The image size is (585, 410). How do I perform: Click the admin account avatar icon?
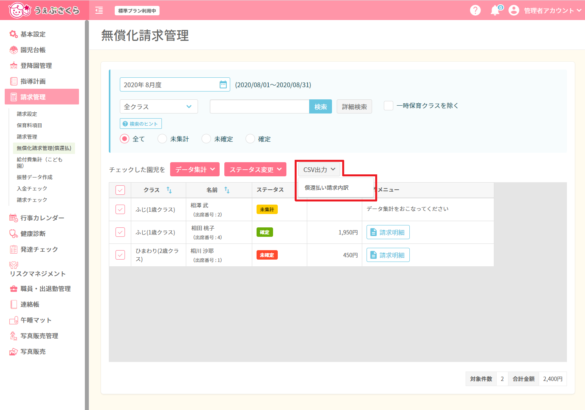coord(514,10)
